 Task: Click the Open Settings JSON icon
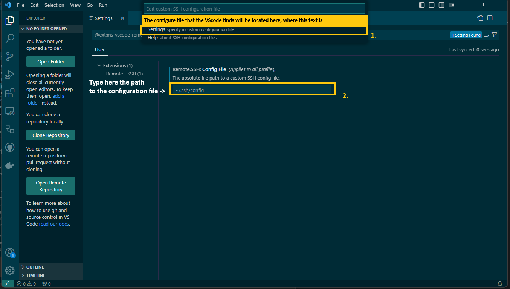coord(480,18)
